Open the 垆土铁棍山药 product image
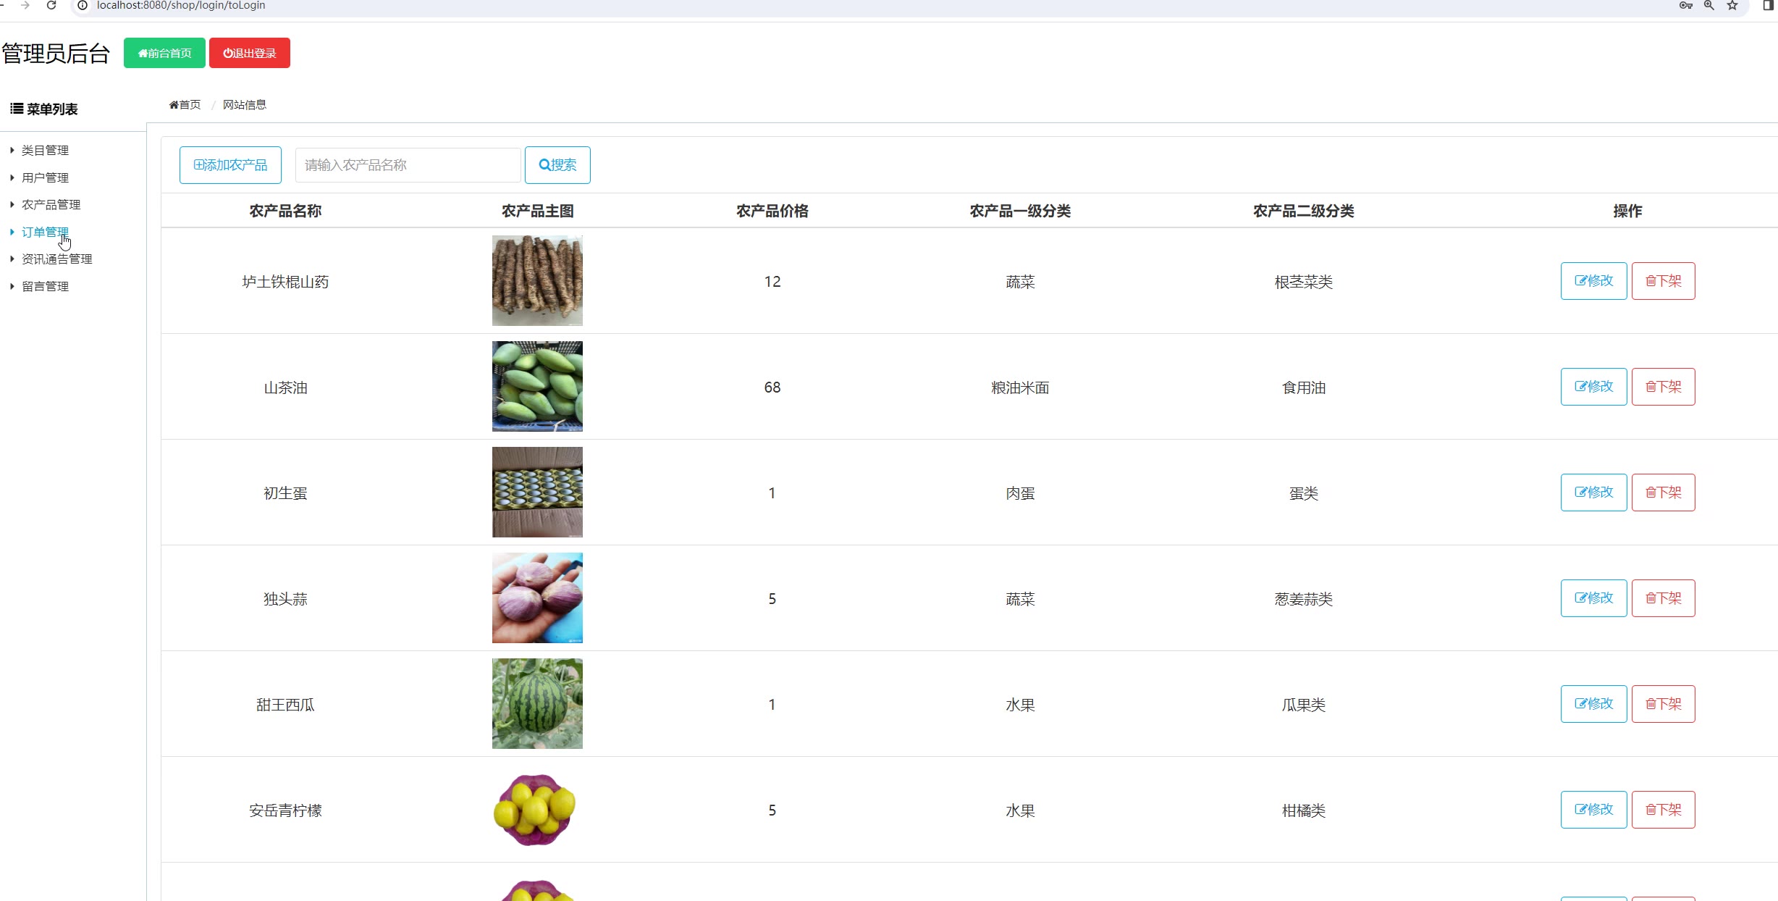 [537, 280]
